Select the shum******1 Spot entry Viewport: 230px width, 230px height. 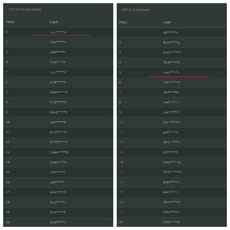click(x=172, y=52)
